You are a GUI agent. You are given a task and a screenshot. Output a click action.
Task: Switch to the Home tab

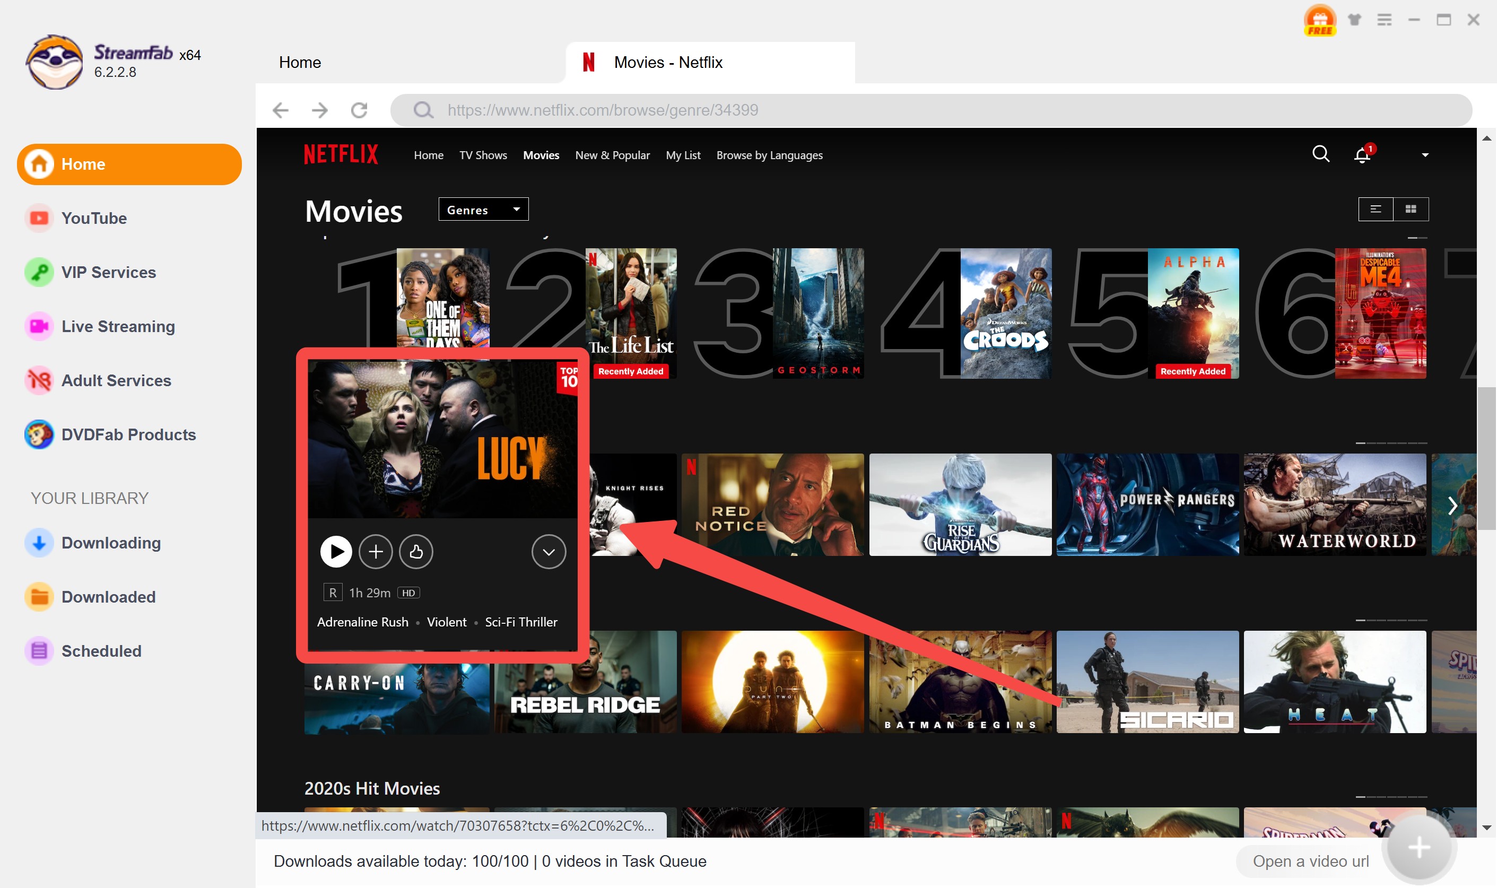point(300,62)
